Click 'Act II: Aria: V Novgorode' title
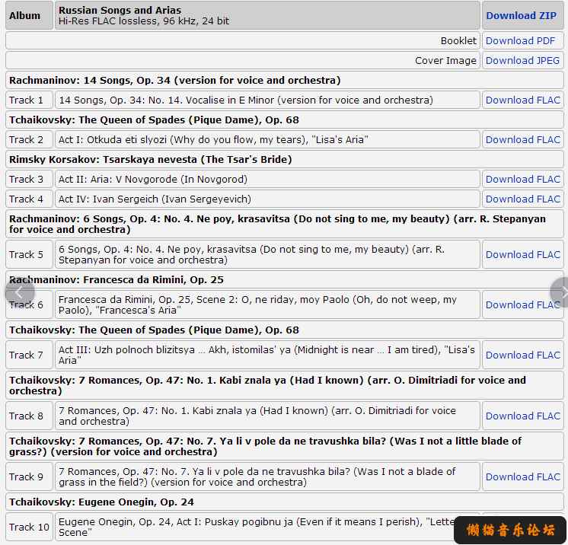Screen dimensions: 568x545 pos(153,179)
